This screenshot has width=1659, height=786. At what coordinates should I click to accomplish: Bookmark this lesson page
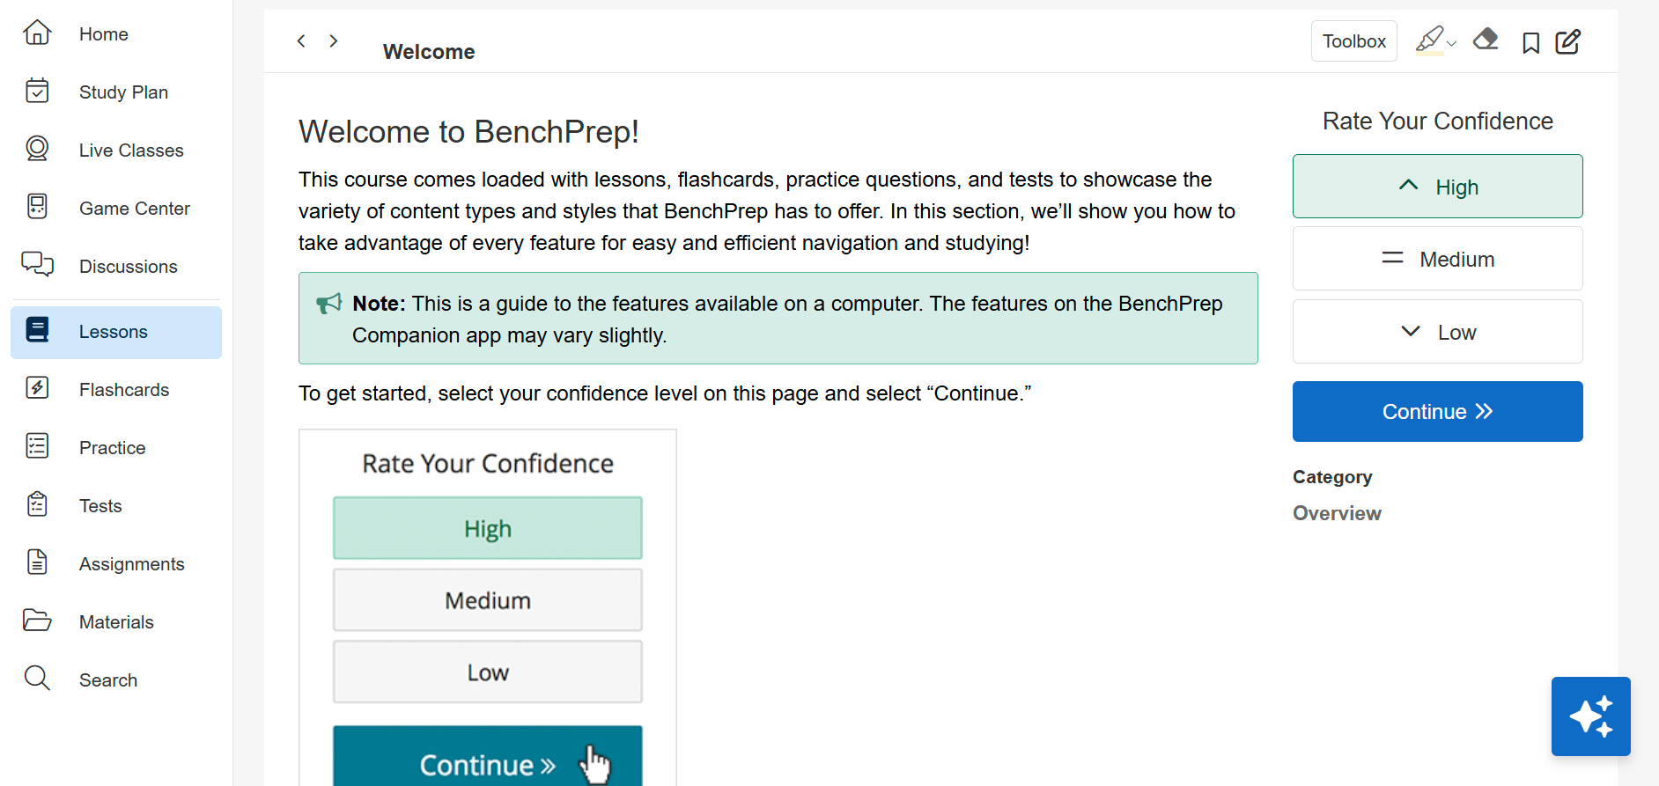tap(1530, 42)
